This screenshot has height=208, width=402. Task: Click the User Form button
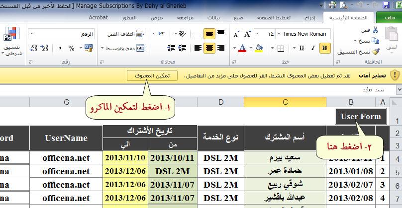pos(361,117)
